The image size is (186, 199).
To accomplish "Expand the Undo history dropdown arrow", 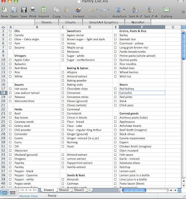I will click(97, 9).
